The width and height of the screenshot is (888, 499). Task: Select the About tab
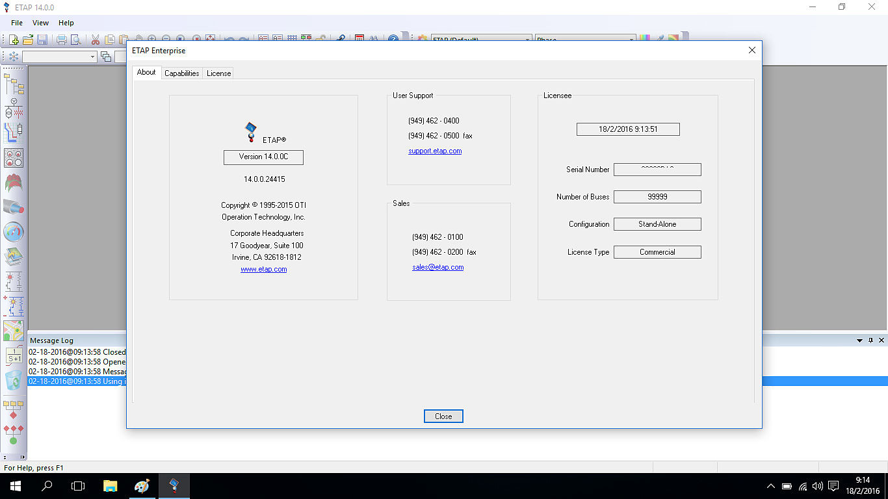pyautogui.click(x=146, y=72)
